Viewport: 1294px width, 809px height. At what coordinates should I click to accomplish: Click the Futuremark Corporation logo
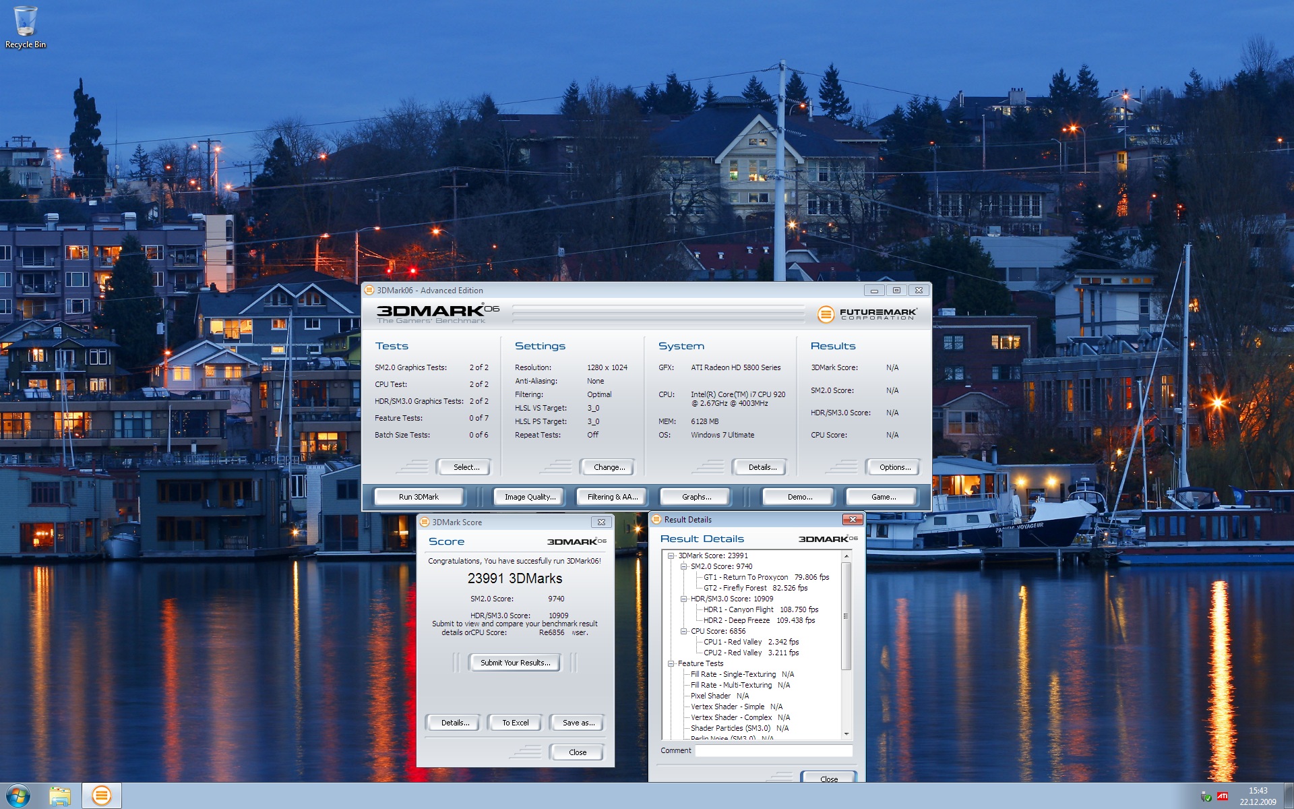(867, 314)
